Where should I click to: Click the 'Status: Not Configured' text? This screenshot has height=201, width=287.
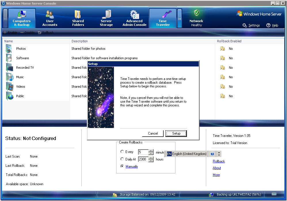click(30, 138)
